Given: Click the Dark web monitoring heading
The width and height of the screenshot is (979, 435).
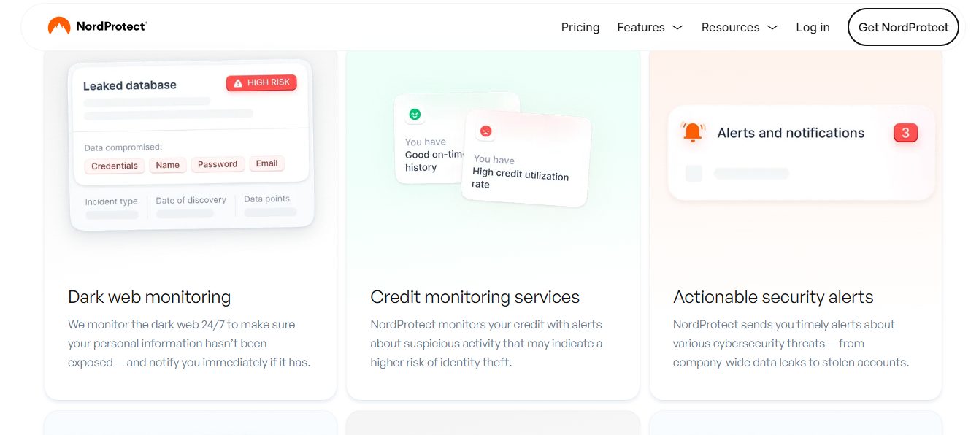Looking at the screenshot, I should pyautogui.click(x=149, y=297).
